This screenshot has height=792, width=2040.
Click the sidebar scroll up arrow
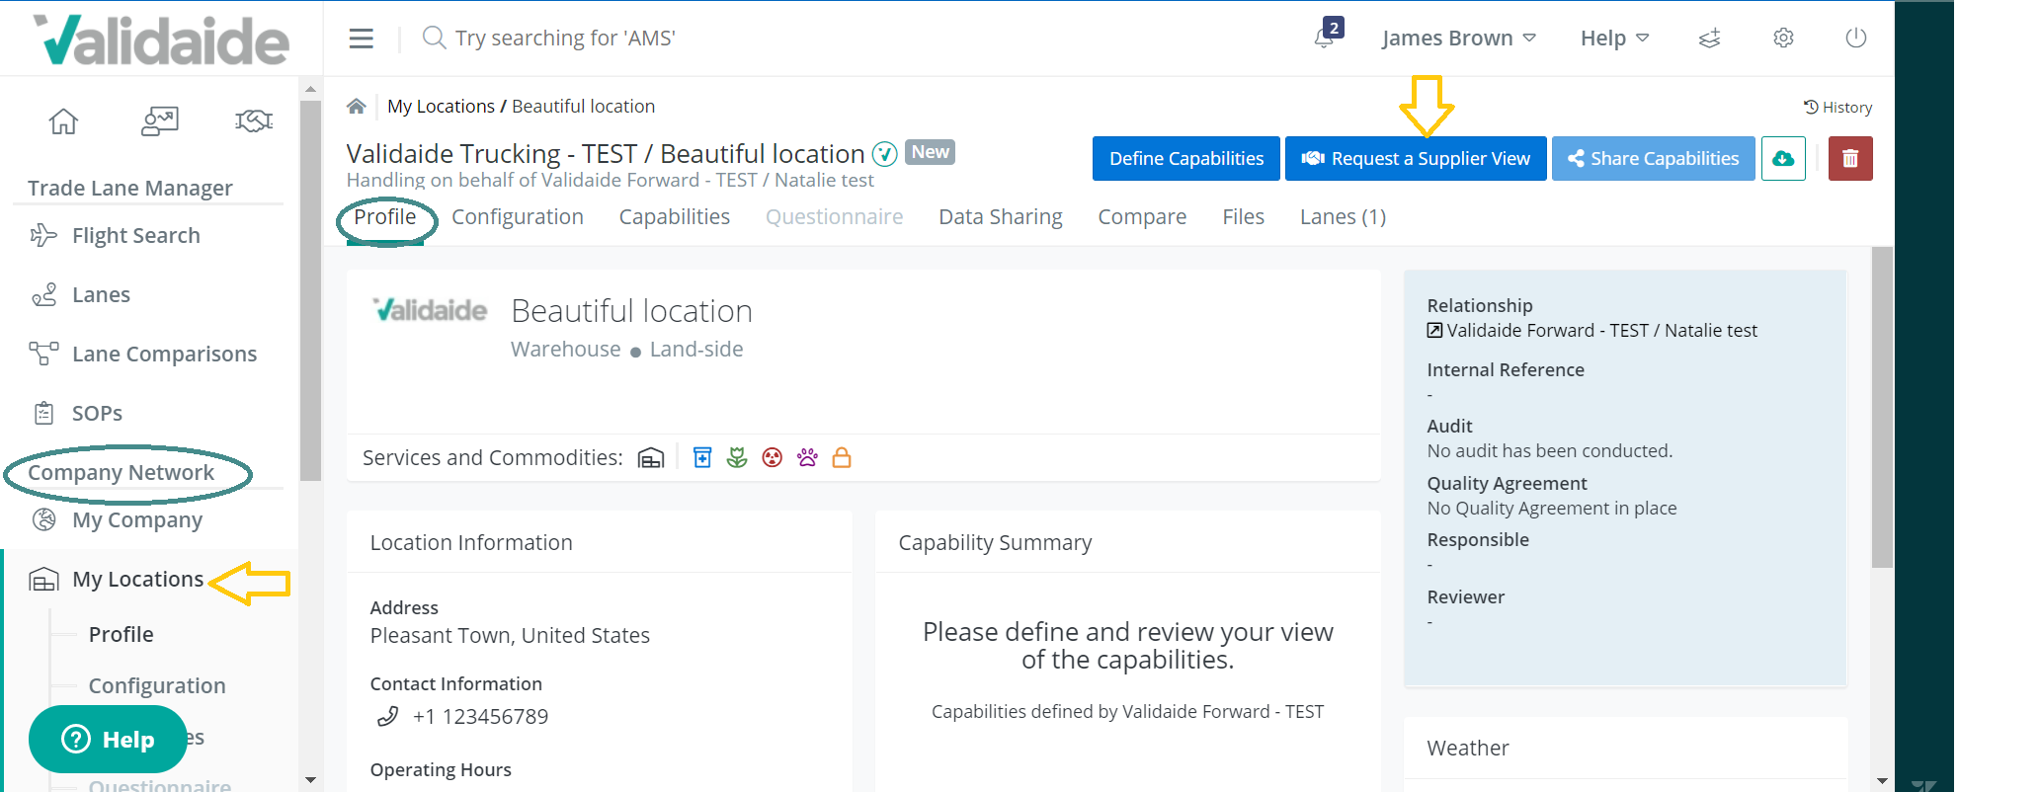pyautogui.click(x=310, y=89)
